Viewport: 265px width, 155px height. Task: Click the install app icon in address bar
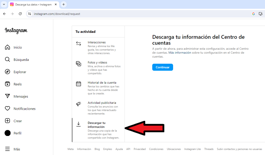[260, 14]
